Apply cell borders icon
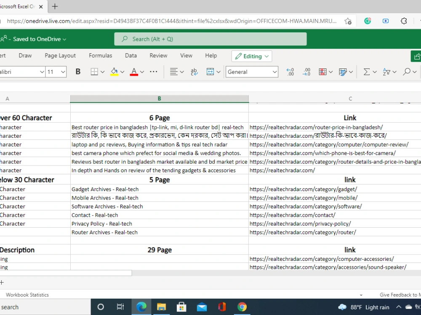The width and height of the screenshot is (421, 315). click(94, 72)
